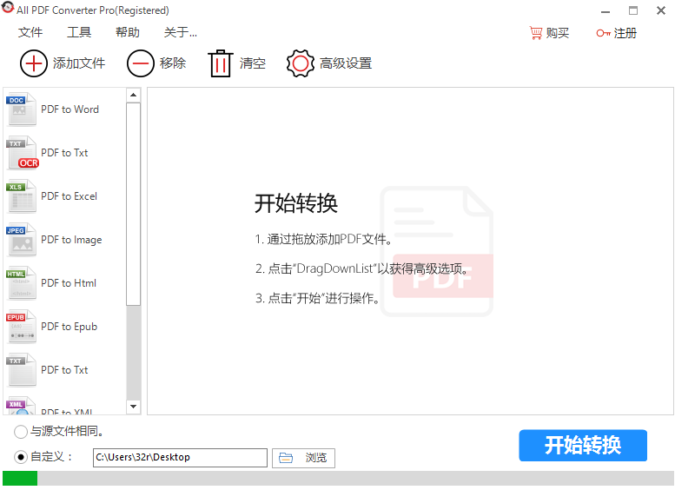Click the 添加文件 plus icon
This screenshot has width=675, height=490.
point(34,63)
